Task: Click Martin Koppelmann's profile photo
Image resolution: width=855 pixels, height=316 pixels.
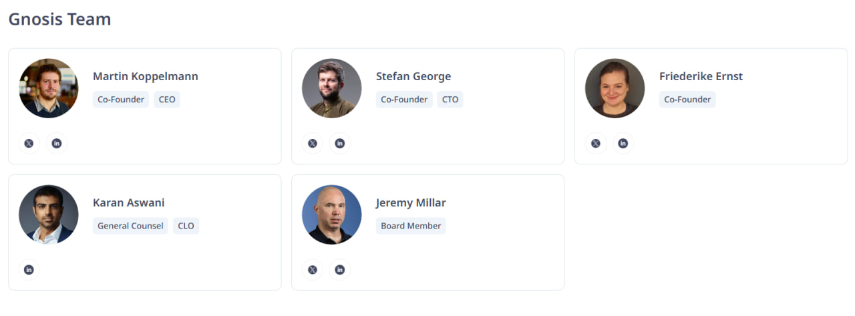Action: pyautogui.click(x=49, y=88)
